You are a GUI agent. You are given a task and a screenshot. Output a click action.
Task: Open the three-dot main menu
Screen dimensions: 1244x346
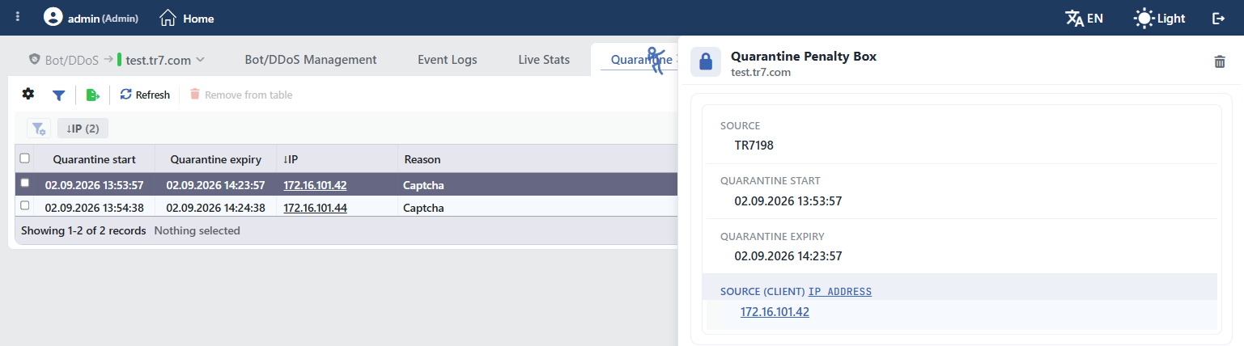click(x=18, y=17)
